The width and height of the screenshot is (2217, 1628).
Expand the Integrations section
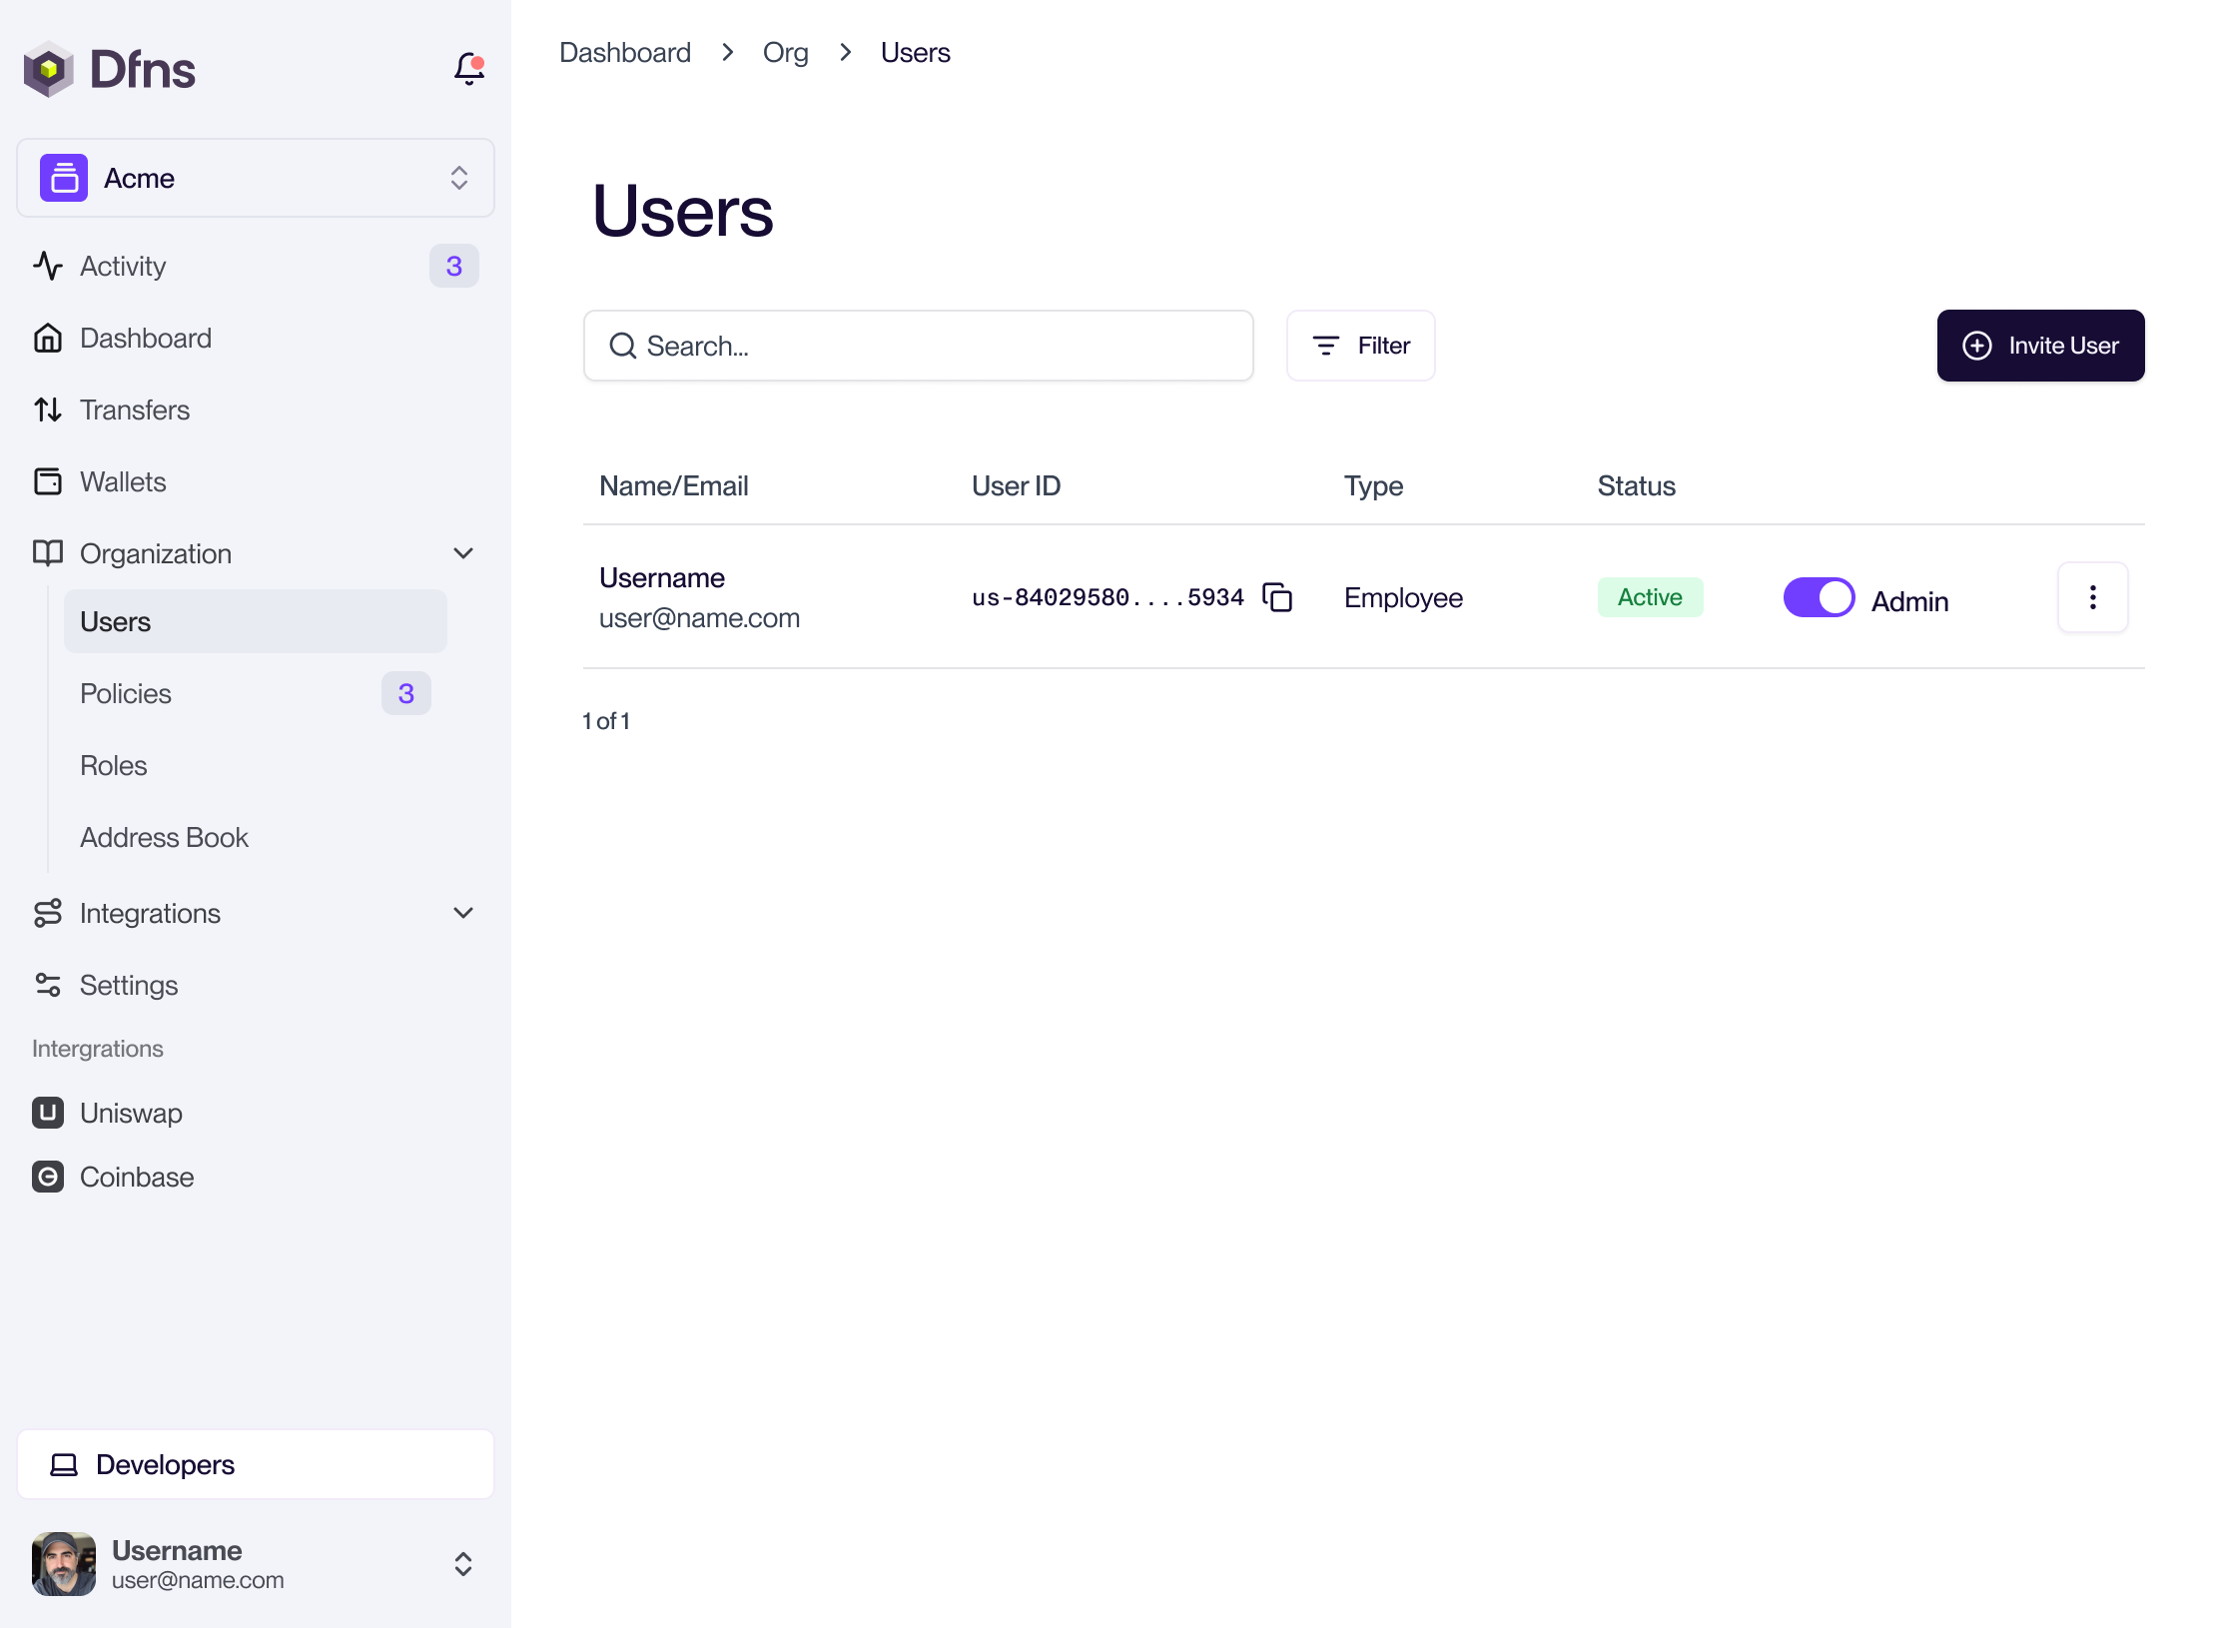coord(463,913)
